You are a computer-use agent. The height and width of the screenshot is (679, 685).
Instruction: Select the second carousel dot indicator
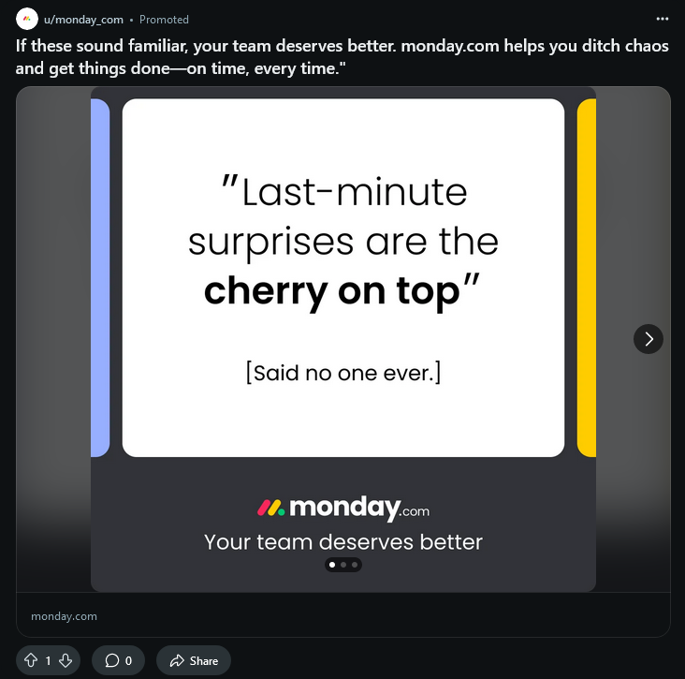click(343, 565)
